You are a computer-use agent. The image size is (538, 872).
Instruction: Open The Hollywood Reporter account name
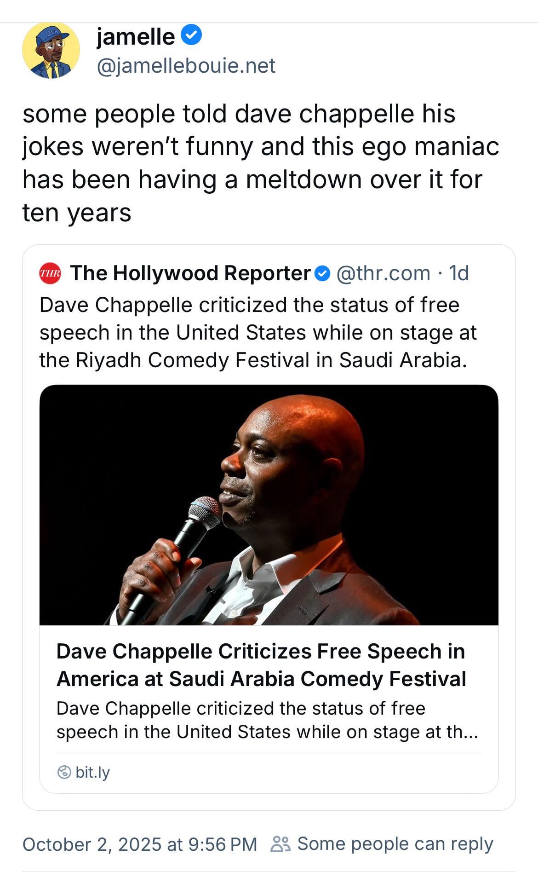pos(190,273)
